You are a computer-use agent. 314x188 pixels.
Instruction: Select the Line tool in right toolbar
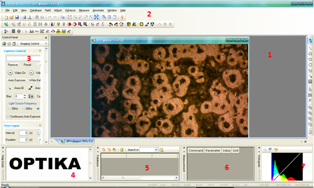pos(310,49)
